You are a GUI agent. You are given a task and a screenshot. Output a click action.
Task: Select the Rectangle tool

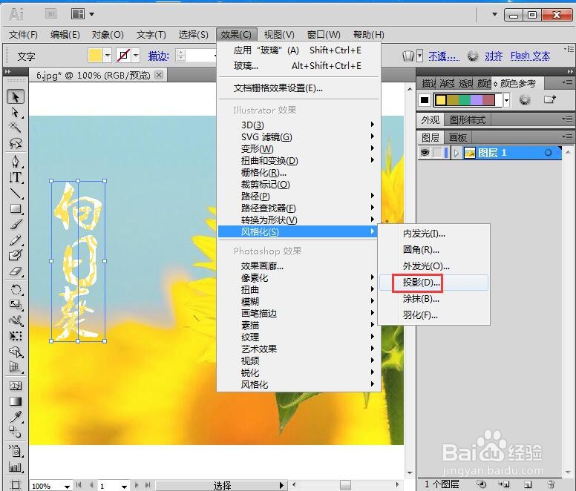click(16, 209)
